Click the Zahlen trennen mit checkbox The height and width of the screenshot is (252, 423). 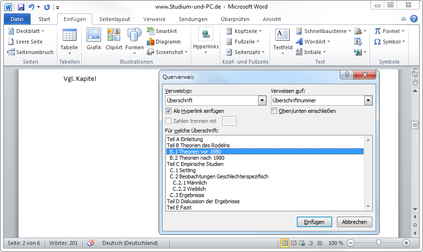coord(169,121)
